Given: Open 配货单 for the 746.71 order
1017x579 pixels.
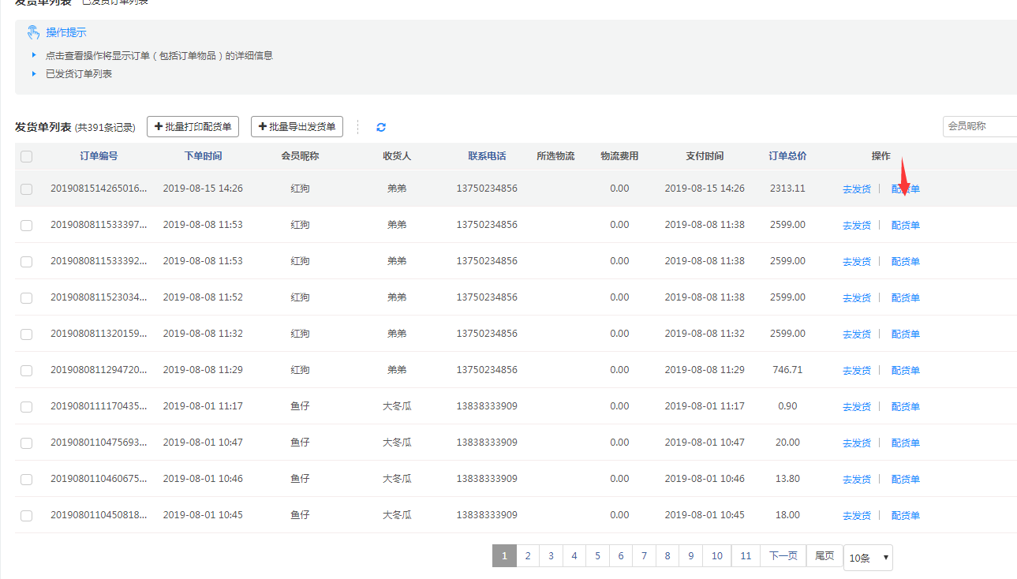Looking at the screenshot, I should point(905,371).
